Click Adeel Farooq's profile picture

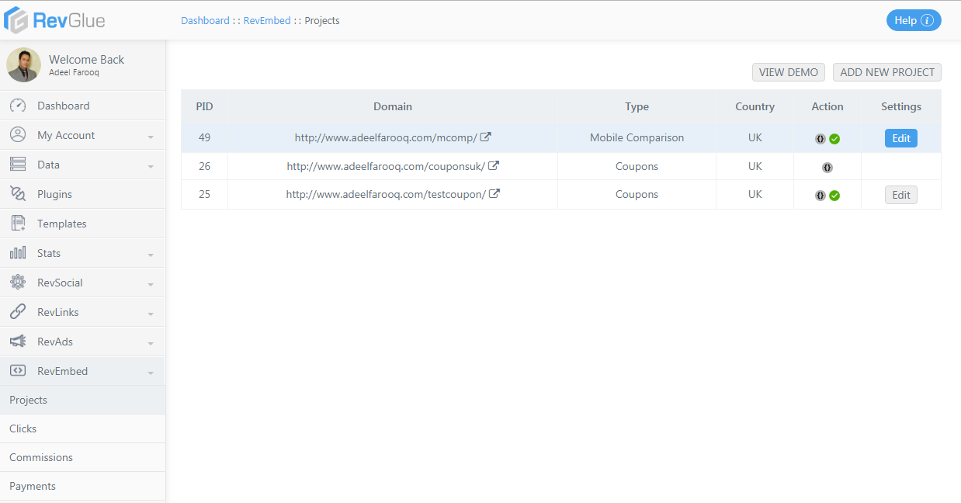point(24,65)
